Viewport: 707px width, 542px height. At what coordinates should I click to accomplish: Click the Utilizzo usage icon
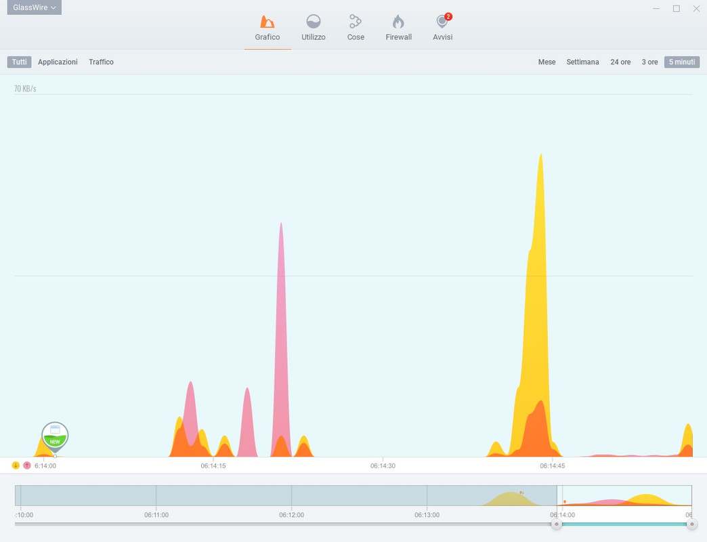coord(314,22)
